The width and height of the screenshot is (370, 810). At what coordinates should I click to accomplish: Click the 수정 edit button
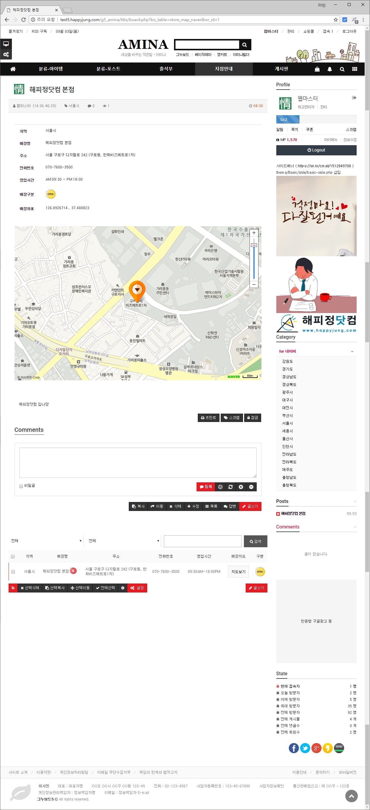point(193,506)
